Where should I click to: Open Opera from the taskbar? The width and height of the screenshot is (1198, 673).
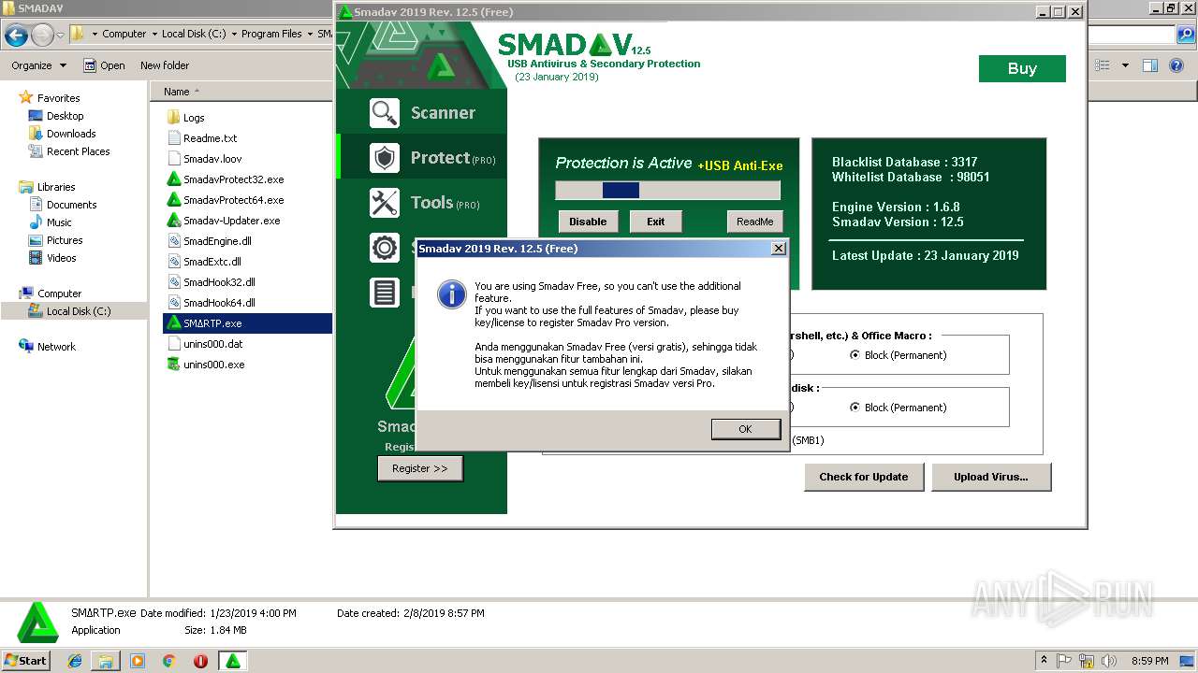pyautogui.click(x=200, y=661)
